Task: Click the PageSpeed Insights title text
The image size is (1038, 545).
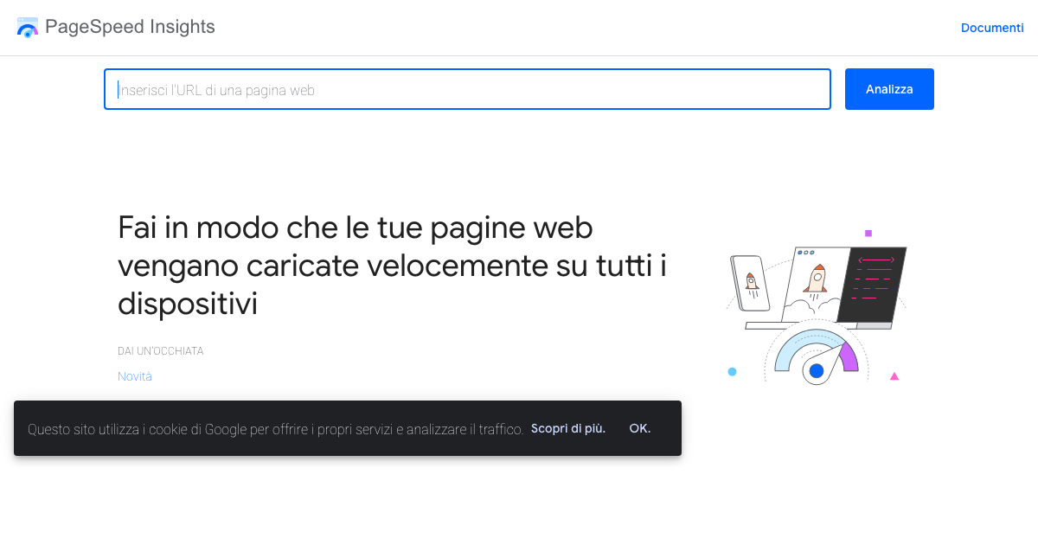Action: (x=132, y=27)
